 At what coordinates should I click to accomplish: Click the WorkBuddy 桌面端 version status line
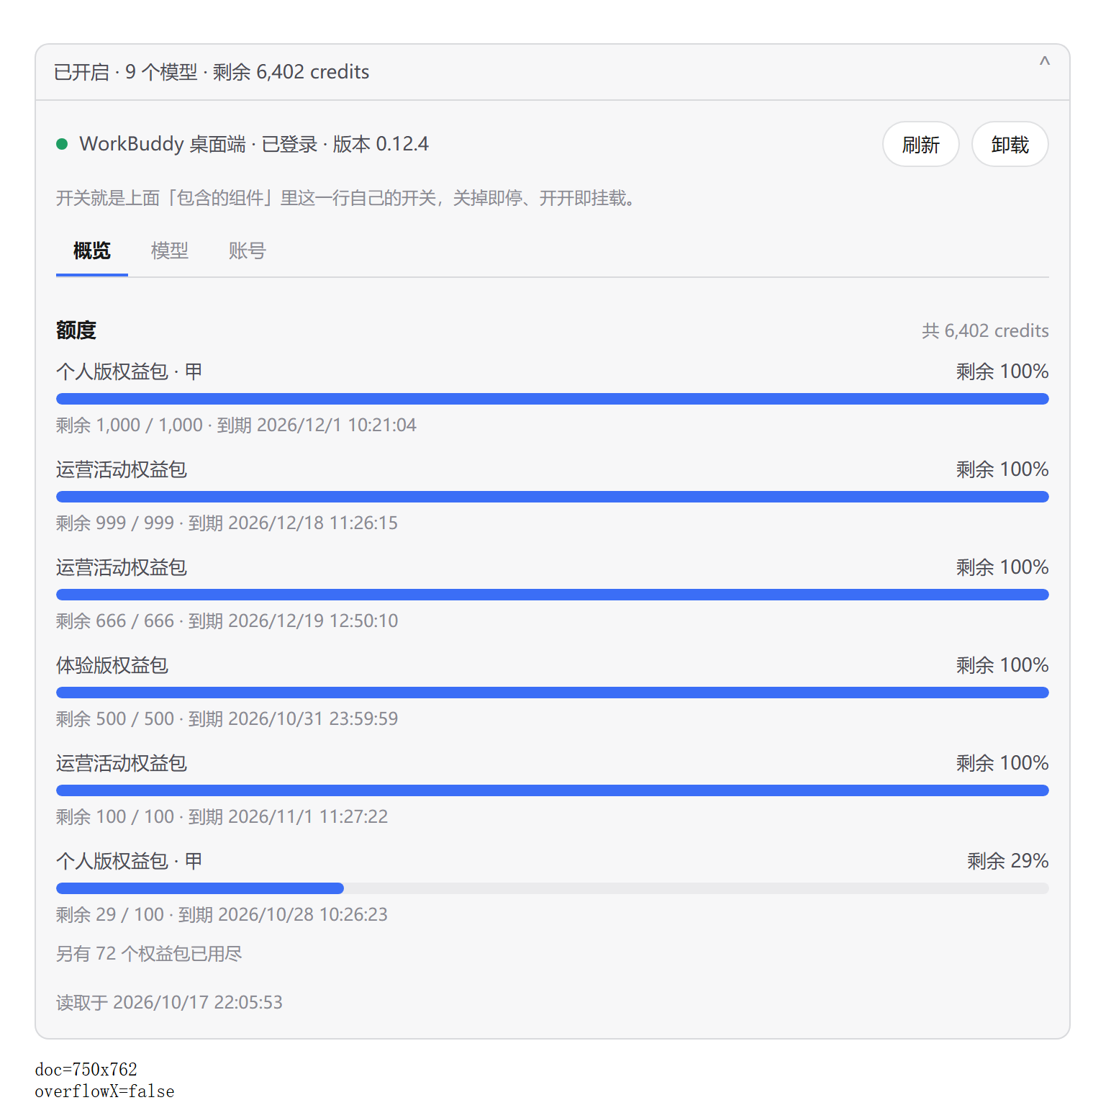(x=254, y=144)
